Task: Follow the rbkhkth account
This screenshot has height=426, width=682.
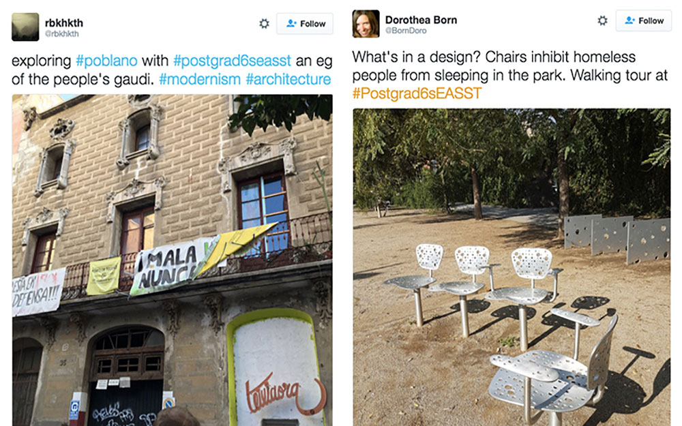Action: pos(305,23)
